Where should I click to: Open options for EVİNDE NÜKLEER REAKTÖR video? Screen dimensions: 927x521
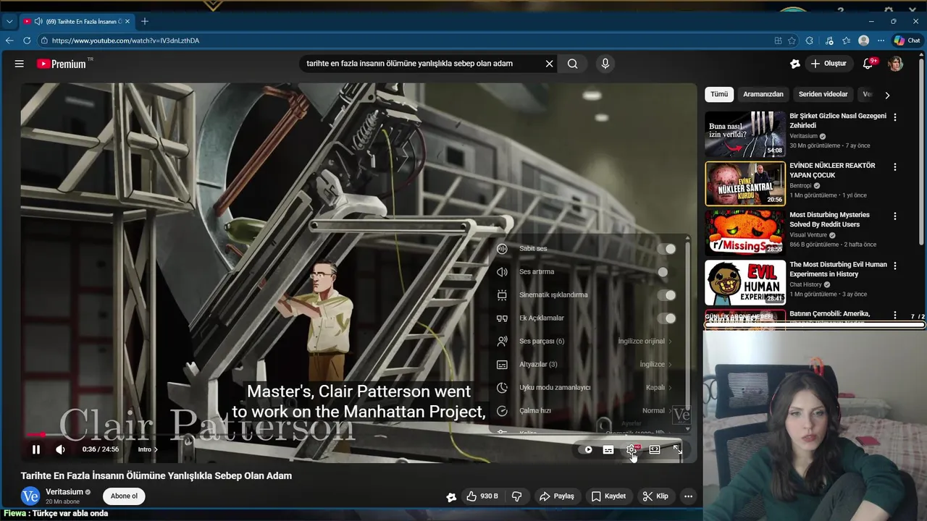point(895,167)
